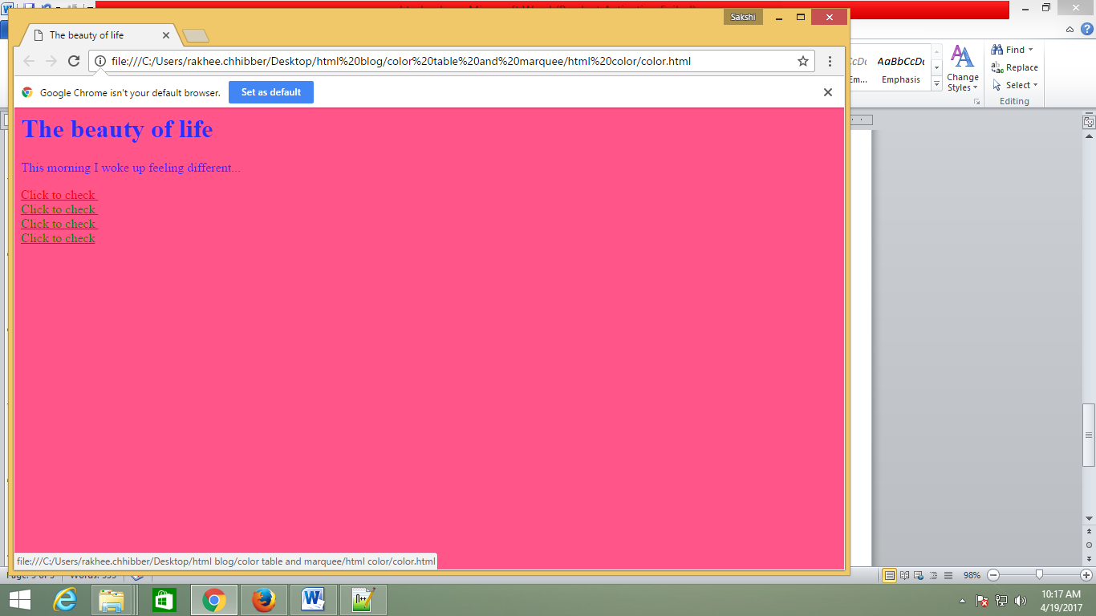Click the zoom slider handle at 98%
The image size is (1096, 616).
pos(1039,575)
